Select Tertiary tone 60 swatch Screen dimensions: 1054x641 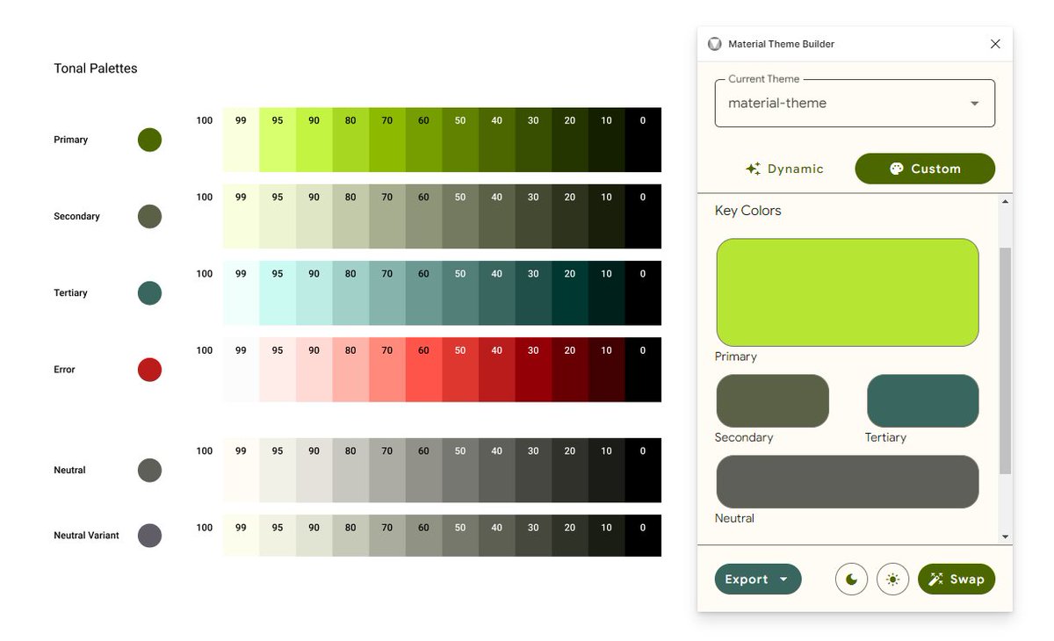423,293
